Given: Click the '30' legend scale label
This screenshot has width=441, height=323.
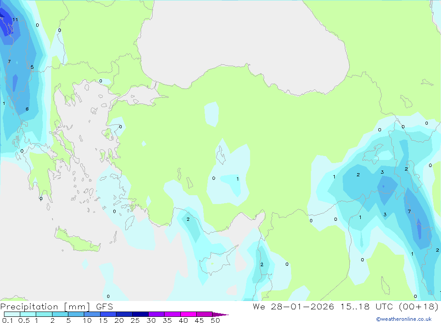Looking at the screenshot, I should [x=151, y=320].
